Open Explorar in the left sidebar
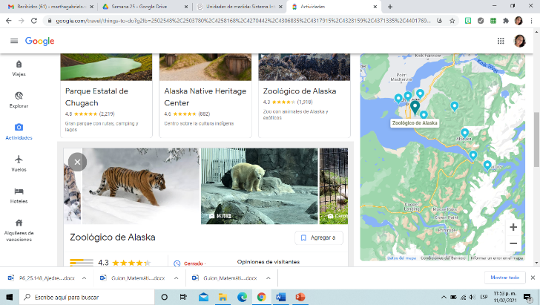Screen dimensions: 540x305 coord(18,99)
